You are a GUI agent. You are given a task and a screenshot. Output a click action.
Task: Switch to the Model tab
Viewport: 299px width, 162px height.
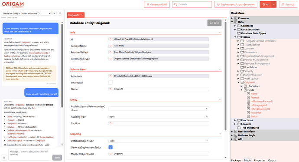coord(248,160)
